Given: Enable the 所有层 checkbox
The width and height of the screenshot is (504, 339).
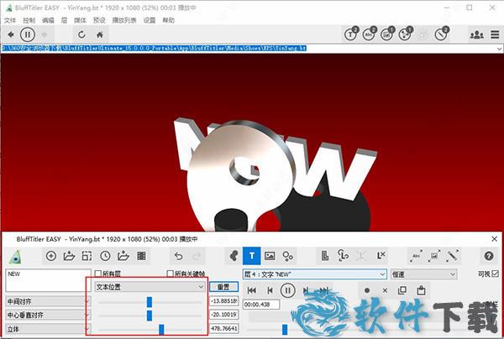Looking at the screenshot, I should pos(98,274).
